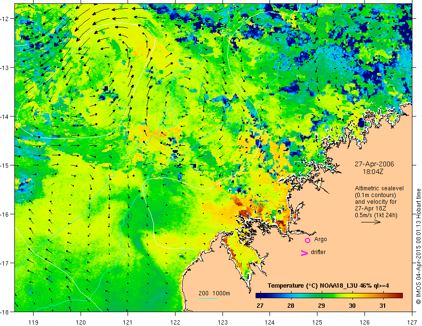Click the magenta drifter arrow legend marker
This screenshot has width=422, height=326.
[305, 253]
